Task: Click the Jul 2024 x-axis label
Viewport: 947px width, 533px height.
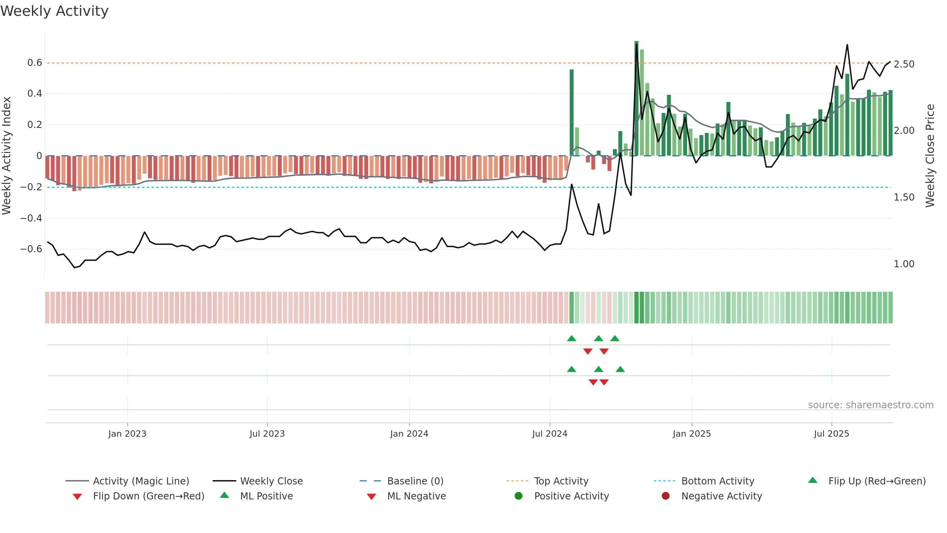Action: tap(550, 434)
